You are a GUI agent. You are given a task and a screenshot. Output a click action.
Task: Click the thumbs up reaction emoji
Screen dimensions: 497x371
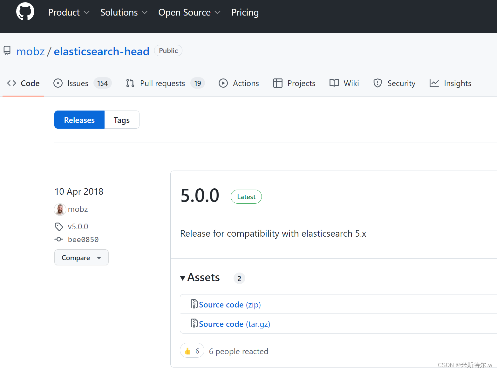pyautogui.click(x=187, y=351)
